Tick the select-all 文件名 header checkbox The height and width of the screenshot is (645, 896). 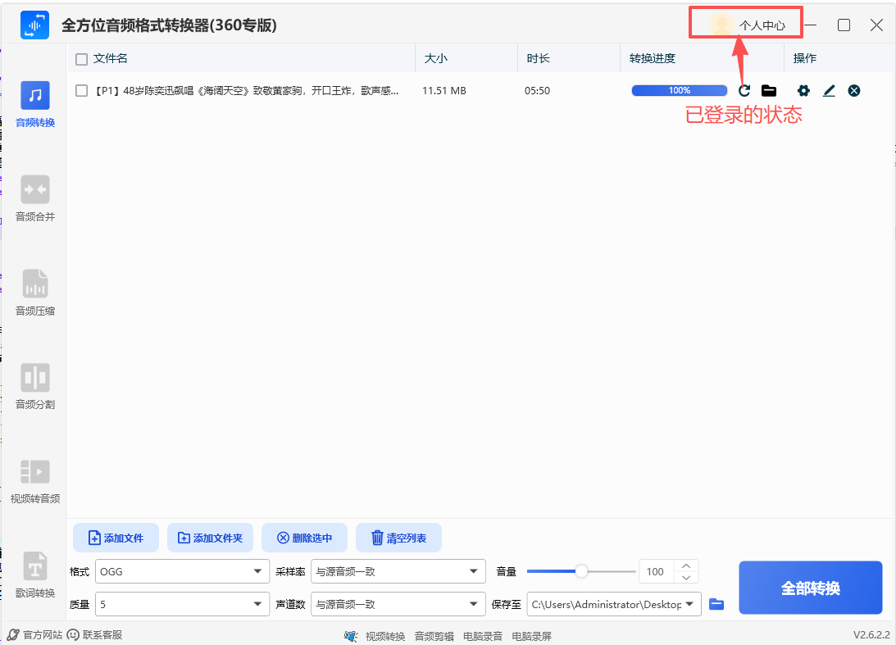tap(81, 59)
